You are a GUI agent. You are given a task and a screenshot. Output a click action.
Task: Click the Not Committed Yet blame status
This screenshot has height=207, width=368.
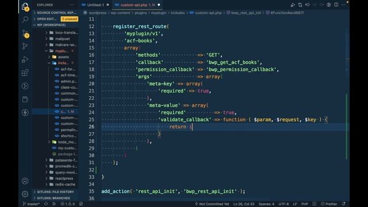[x=212, y=204]
